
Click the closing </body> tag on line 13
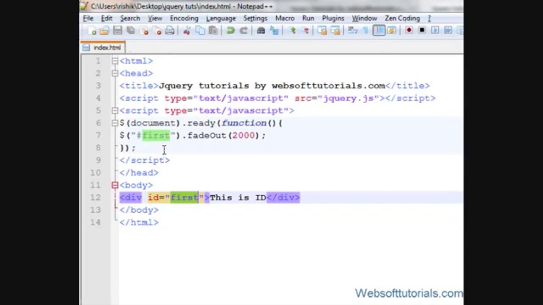pyautogui.click(x=139, y=210)
